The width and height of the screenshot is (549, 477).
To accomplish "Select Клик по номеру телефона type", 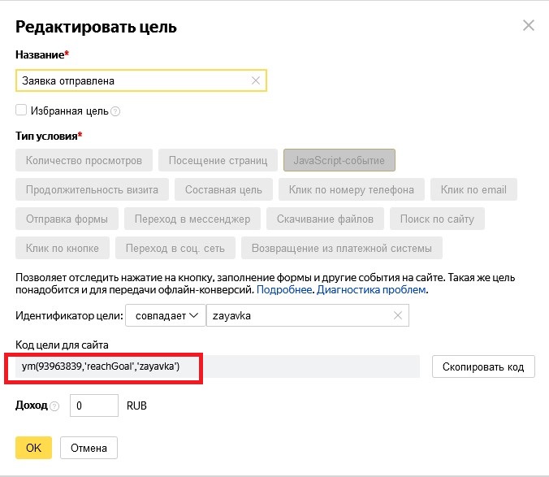I will pos(351,190).
